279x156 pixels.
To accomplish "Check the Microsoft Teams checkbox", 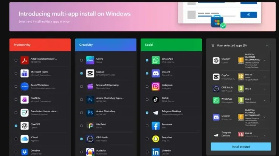I will point(16,73).
